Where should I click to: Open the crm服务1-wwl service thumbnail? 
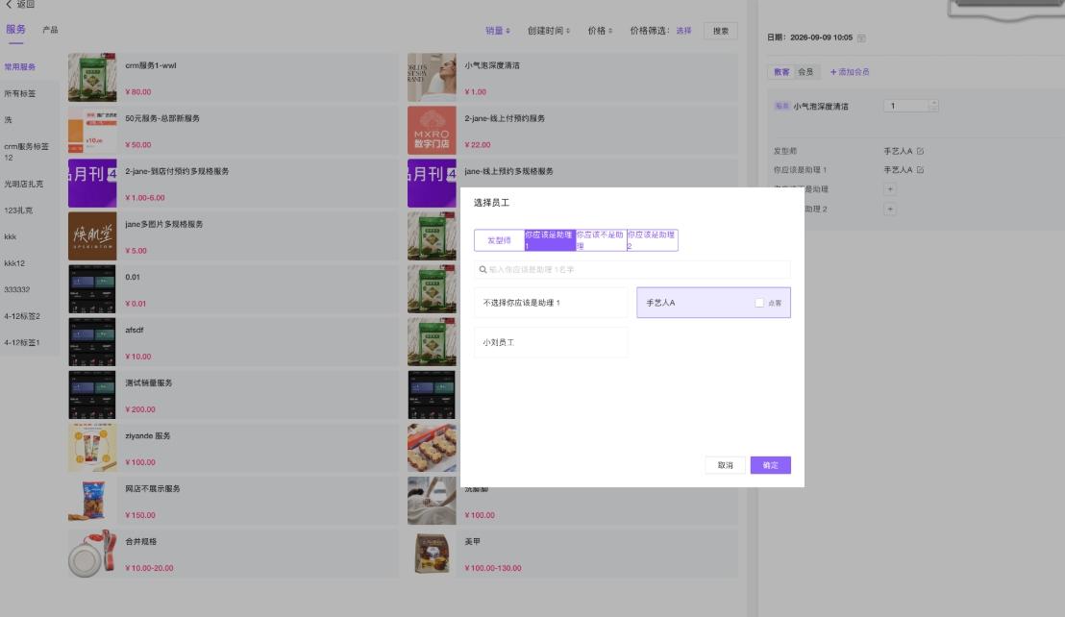[92, 78]
